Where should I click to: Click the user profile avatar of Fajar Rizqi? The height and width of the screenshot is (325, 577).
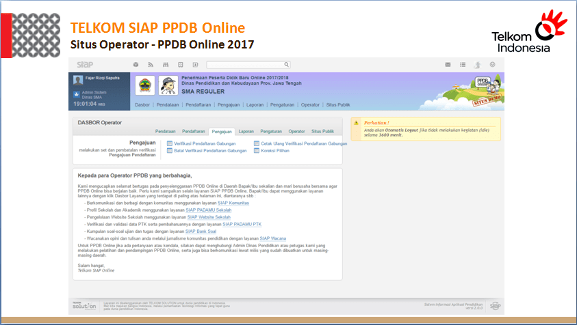(78, 80)
